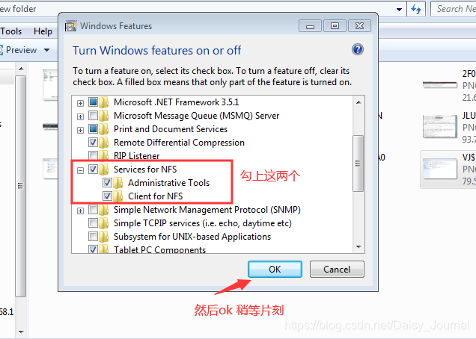
Task: Click the feature list scrollbar thumb
Action: pos(358,164)
